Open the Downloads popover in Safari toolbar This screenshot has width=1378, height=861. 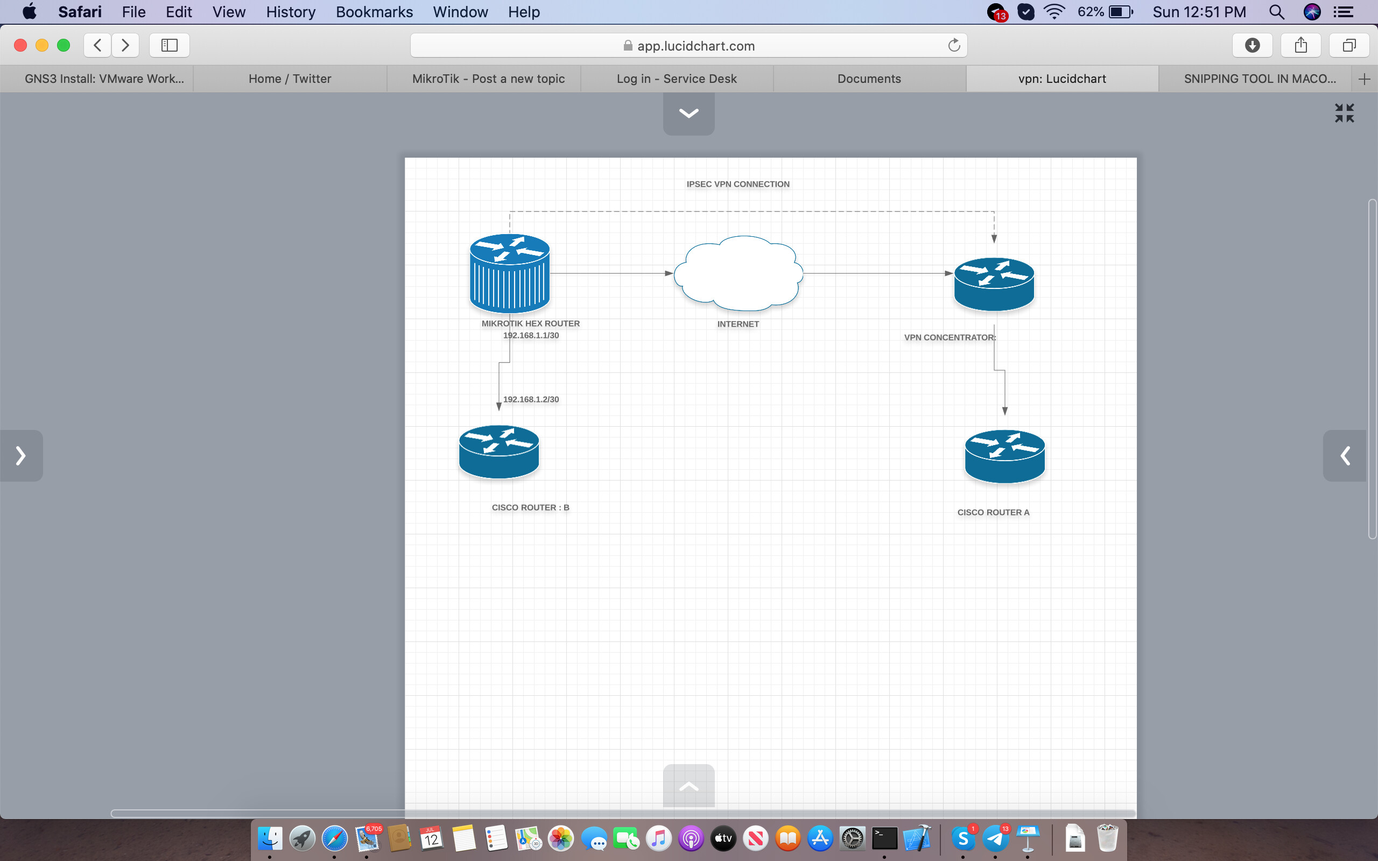1253,46
